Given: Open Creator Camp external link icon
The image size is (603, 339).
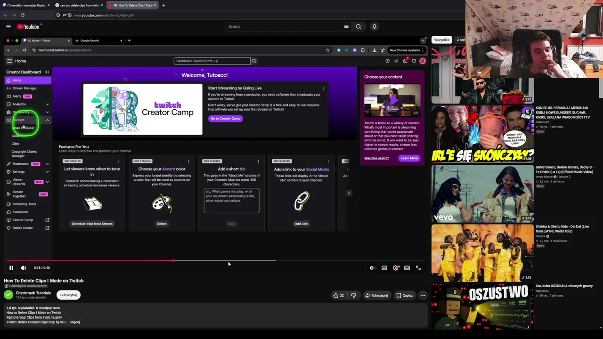Looking at the screenshot, I should coord(47,220).
